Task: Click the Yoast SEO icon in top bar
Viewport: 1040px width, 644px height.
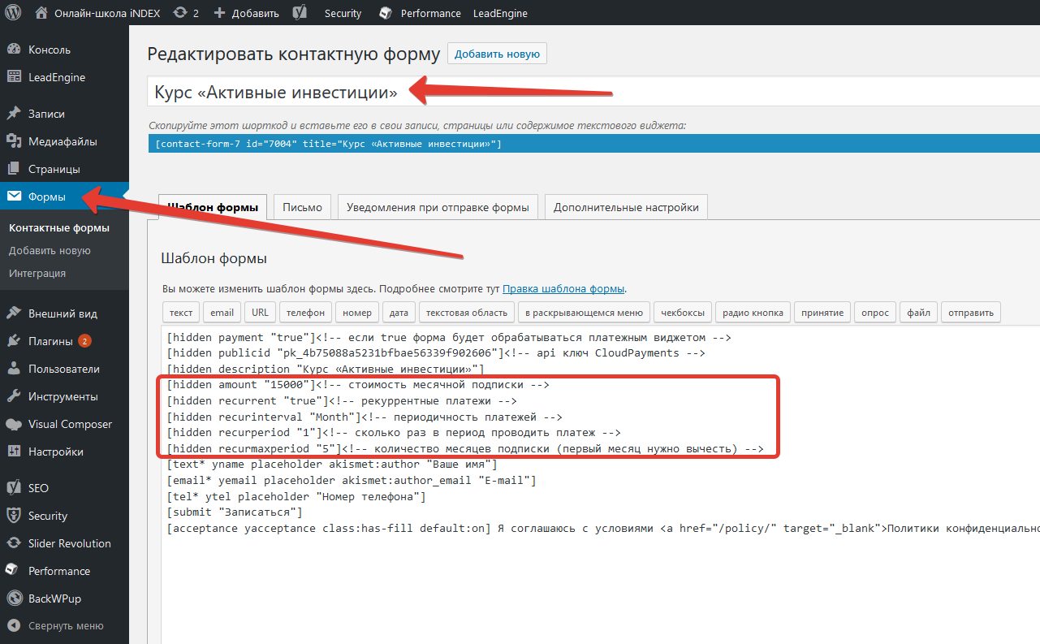Action: tap(300, 13)
